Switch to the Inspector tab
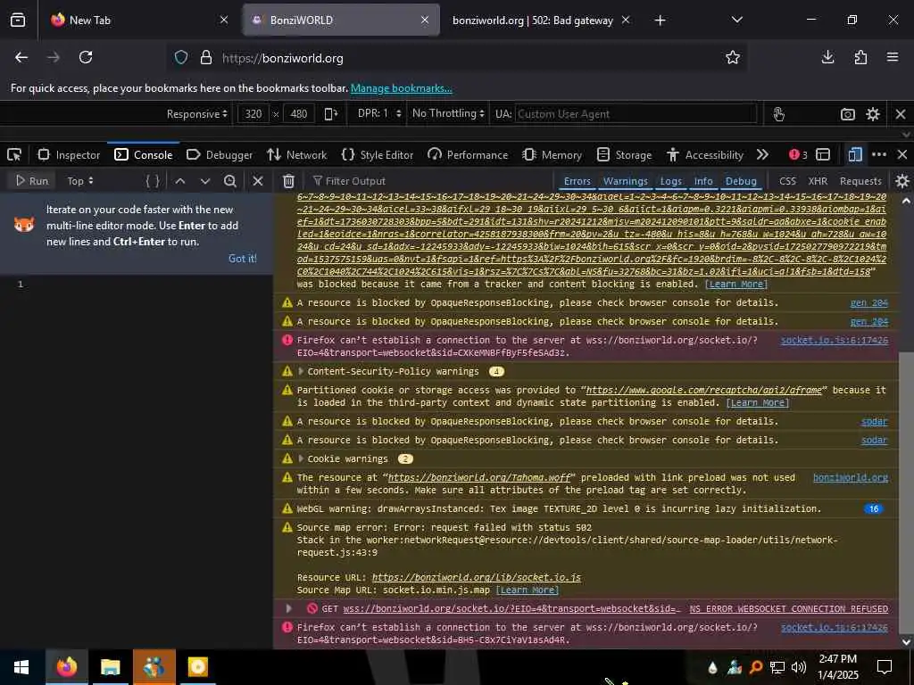The width and height of the screenshot is (914, 685). 69,155
